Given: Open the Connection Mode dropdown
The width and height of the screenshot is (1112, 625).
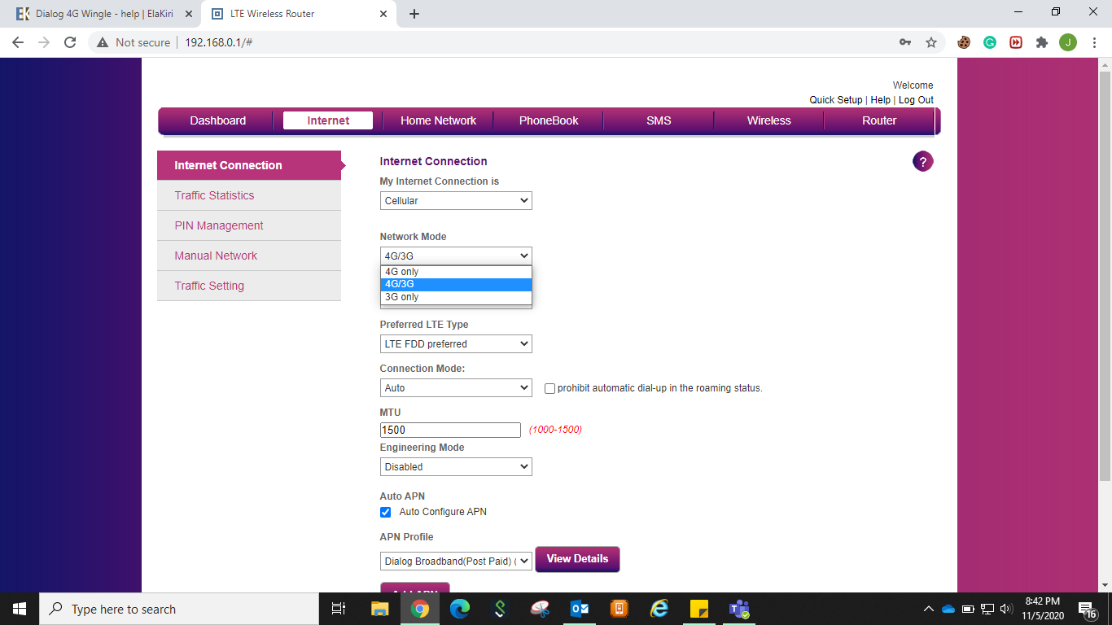Looking at the screenshot, I should coord(456,388).
